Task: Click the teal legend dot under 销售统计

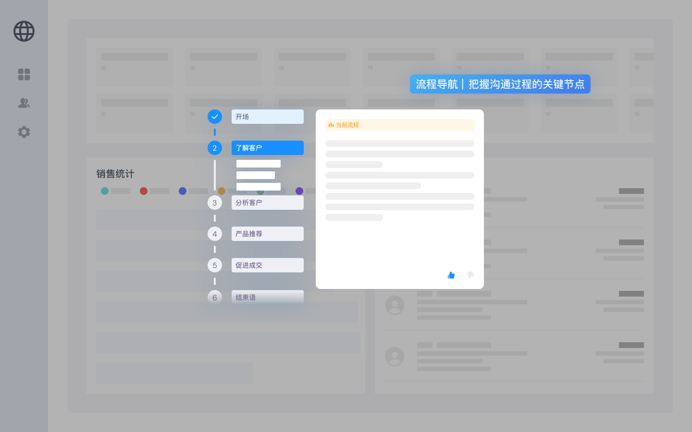Action: tap(105, 191)
